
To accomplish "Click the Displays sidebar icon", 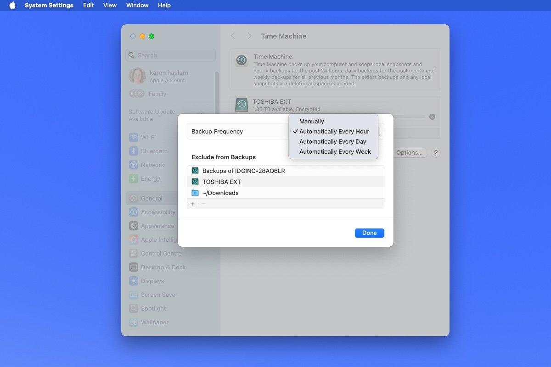I will pyautogui.click(x=134, y=281).
